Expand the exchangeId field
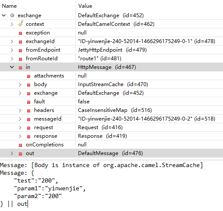 tap(12, 41)
